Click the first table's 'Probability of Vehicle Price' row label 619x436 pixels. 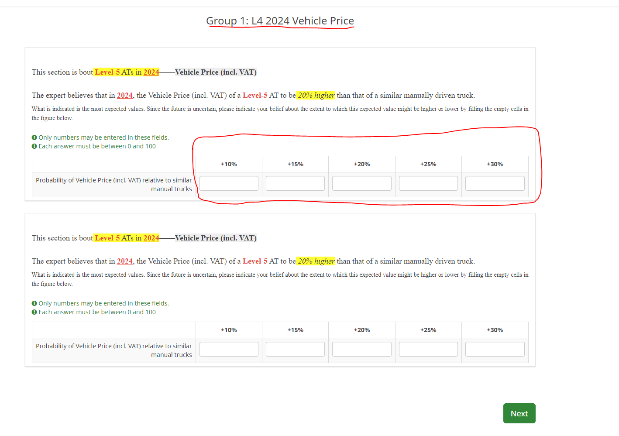coord(114,185)
